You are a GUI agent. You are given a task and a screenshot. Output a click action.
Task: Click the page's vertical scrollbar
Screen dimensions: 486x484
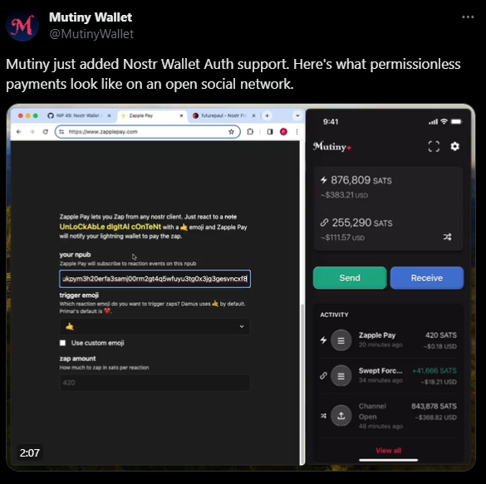tap(302, 384)
